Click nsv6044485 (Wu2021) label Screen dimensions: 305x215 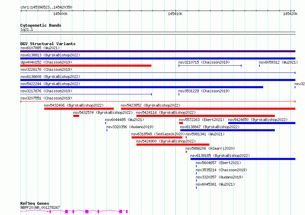pos(124,120)
